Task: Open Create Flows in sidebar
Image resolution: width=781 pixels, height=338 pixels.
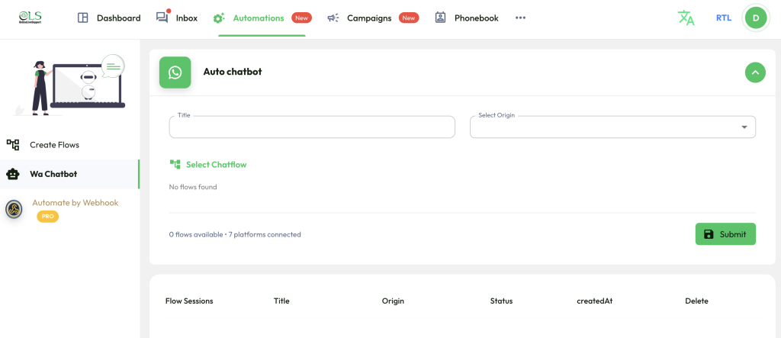Action: click(x=69, y=145)
